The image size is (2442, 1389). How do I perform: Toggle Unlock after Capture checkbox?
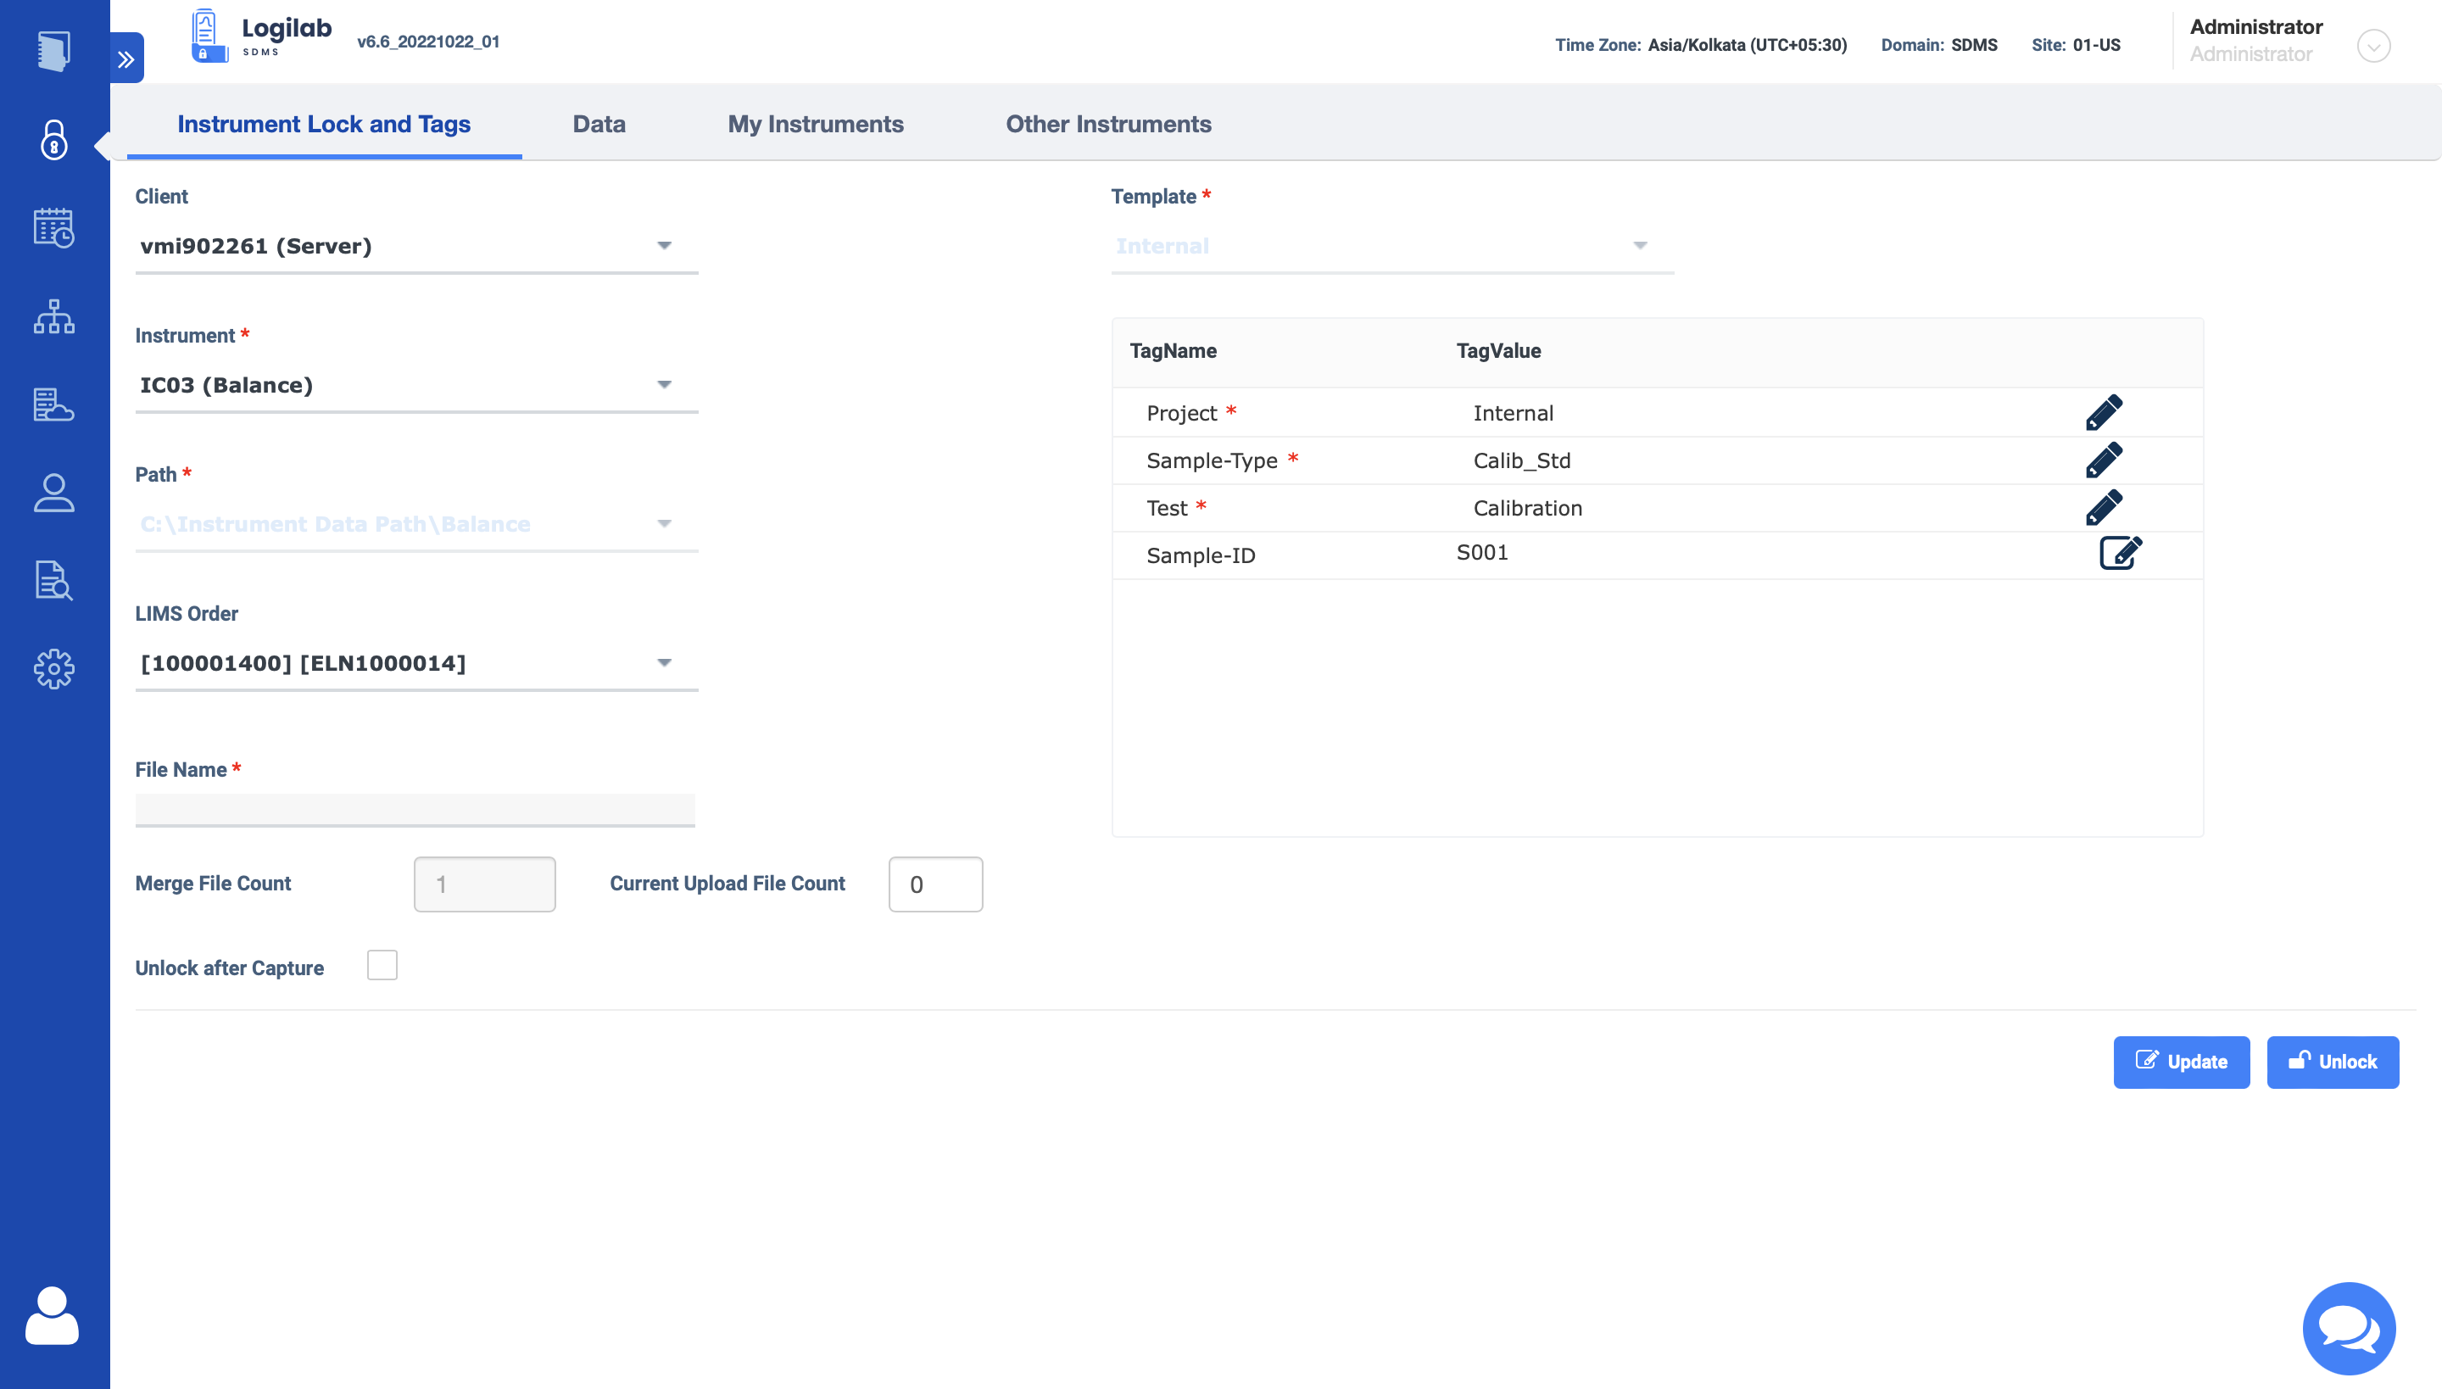[382, 965]
